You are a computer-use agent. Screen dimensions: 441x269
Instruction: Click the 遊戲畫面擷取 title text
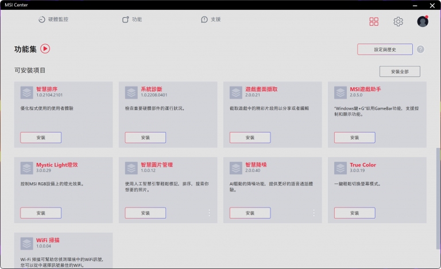point(261,89)
